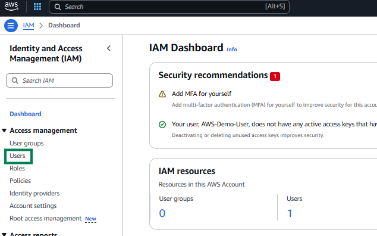377x236 pixels.
Task: Open the Users count 1
Action: (290, 213)
